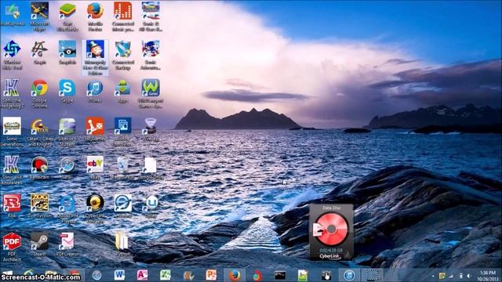This screenshot has width=502, height=282.
Task: Launch the Start BlueStacks shortcut
Action: pos(67,16)
